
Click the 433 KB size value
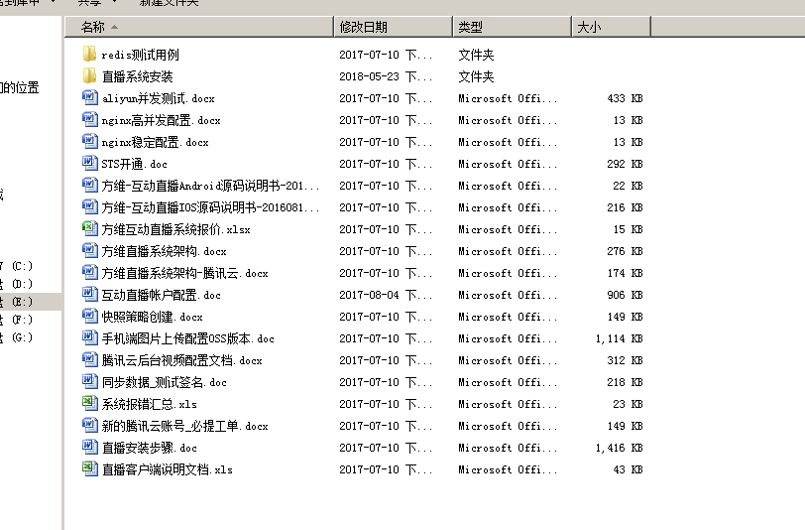coord(625,98)
